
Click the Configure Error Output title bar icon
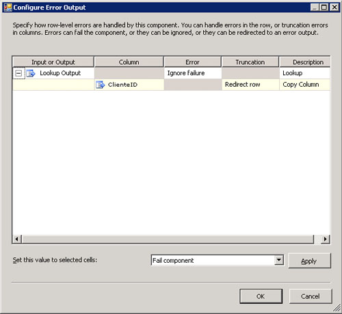[x=8, y=8]
